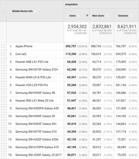Image resolution: width=139 pixels, height=159 pixels.
Task: Tick the select-all checkbox in the header
Action: (3, 11)
